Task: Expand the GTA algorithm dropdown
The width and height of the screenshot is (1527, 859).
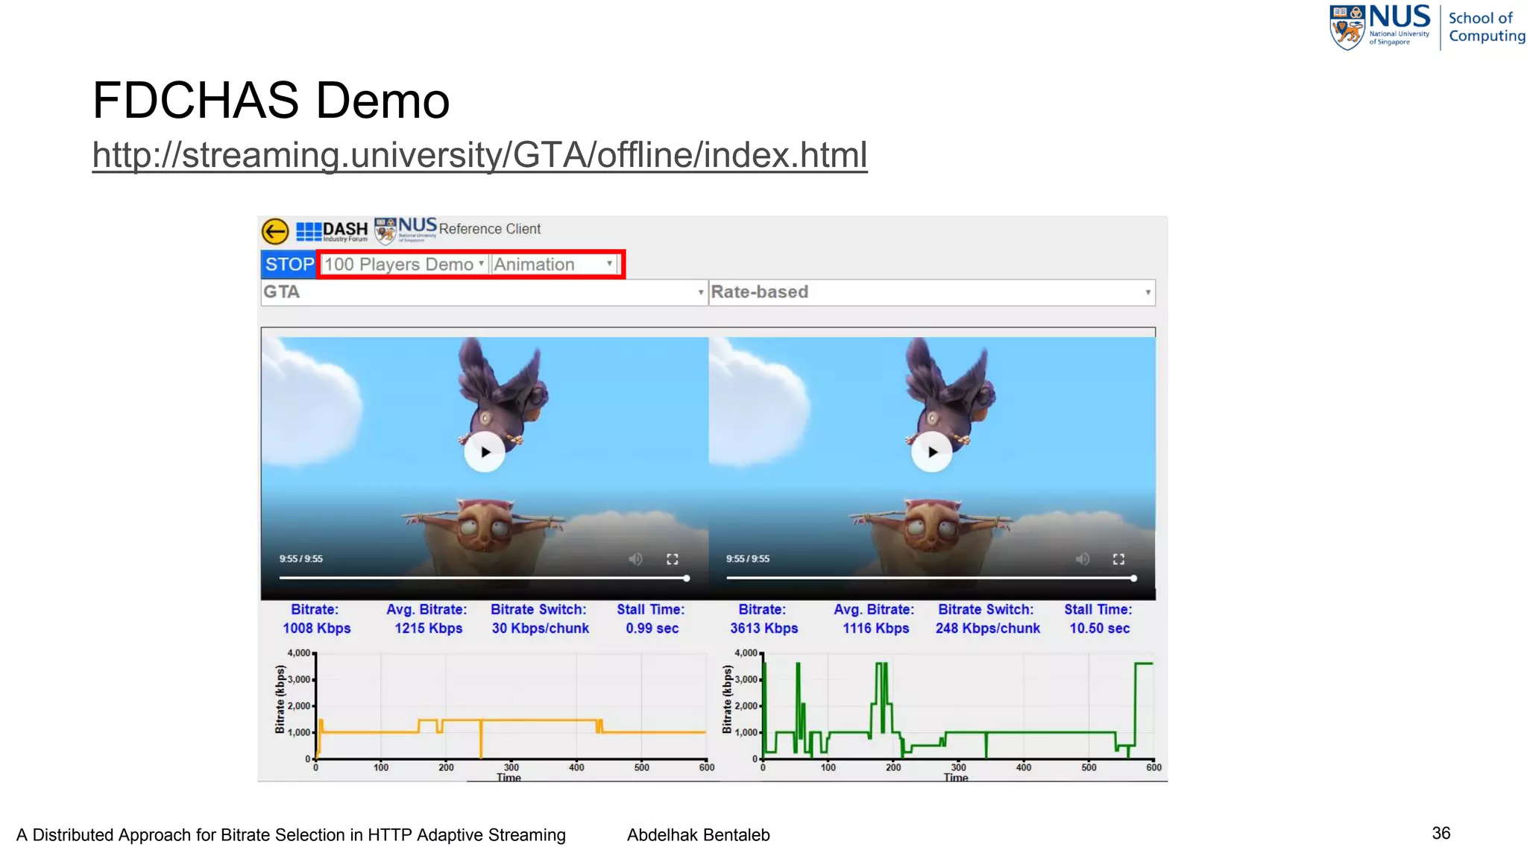Action: (x=484, y=292)
